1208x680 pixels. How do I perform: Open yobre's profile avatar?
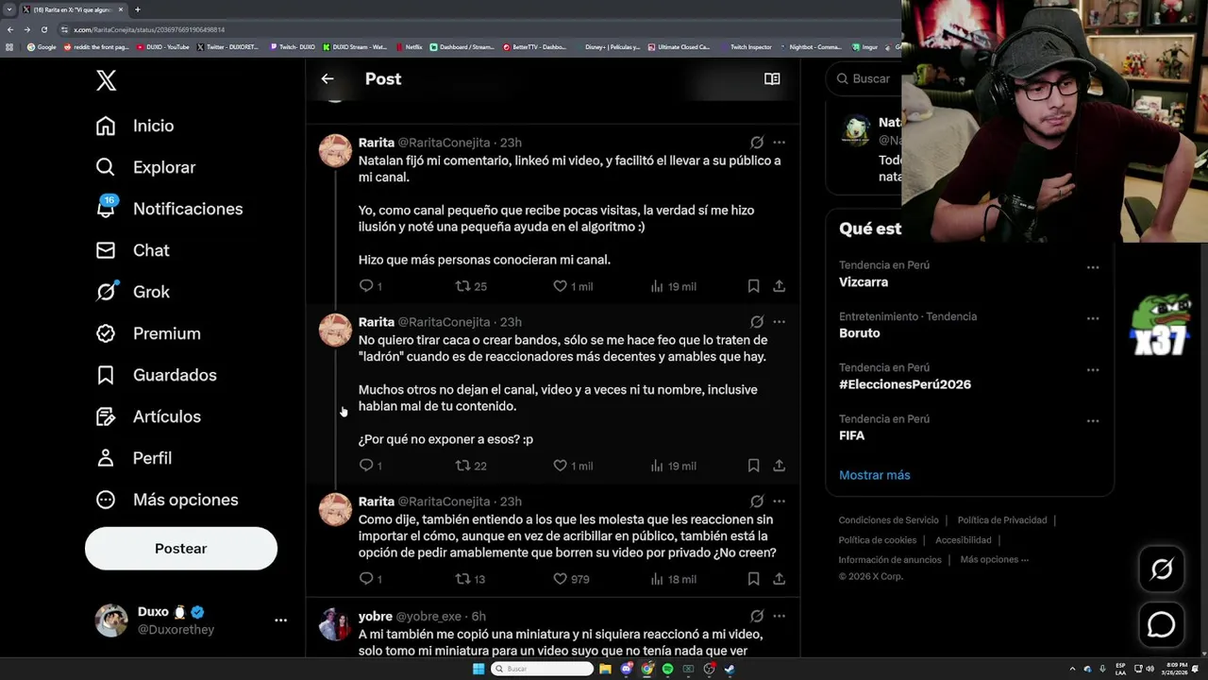335,624
